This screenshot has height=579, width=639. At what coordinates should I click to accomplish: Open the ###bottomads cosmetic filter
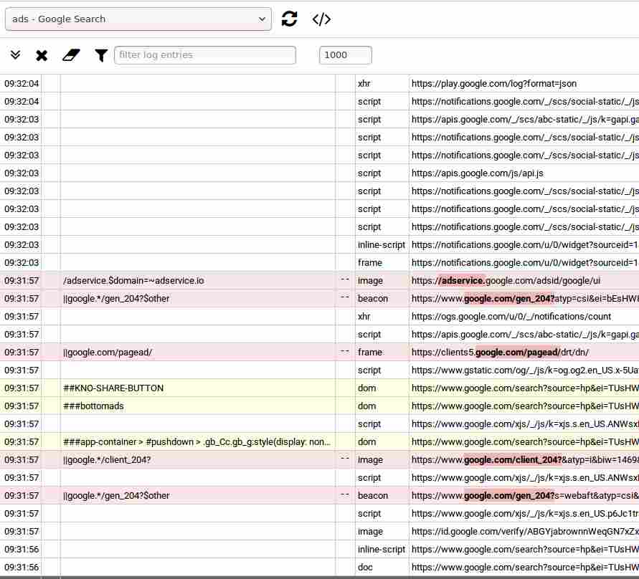tap(93, 406)
